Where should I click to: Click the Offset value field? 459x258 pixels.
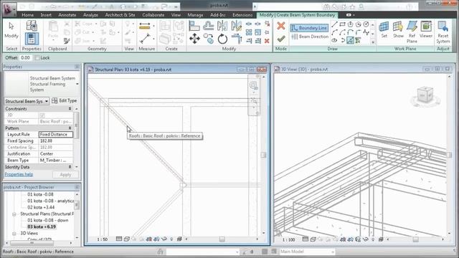[26, 58]
